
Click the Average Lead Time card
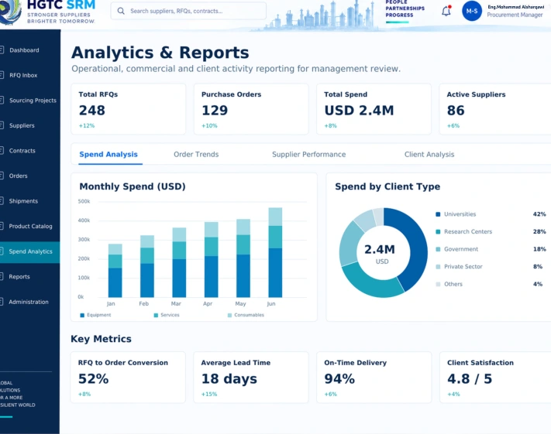(x=251, y=378)
